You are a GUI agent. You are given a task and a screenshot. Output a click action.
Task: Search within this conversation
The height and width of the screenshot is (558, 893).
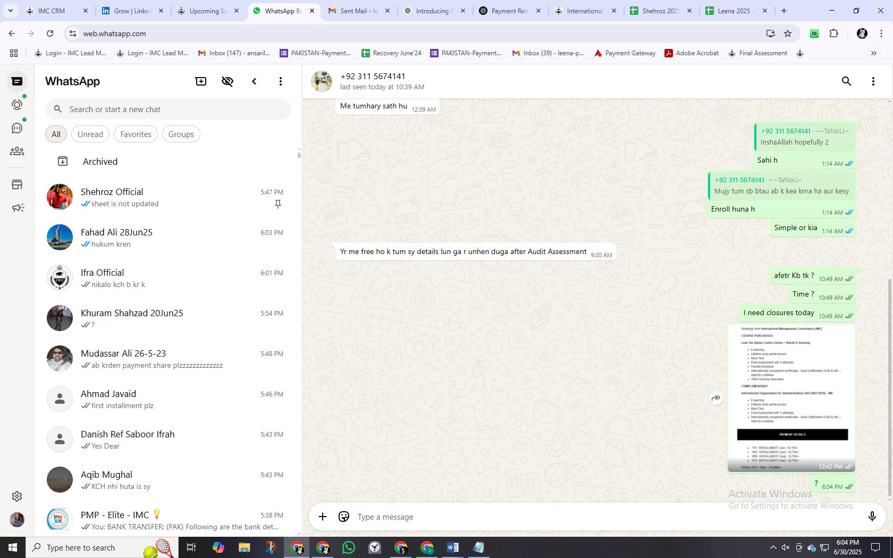click(x=847, y=81)
